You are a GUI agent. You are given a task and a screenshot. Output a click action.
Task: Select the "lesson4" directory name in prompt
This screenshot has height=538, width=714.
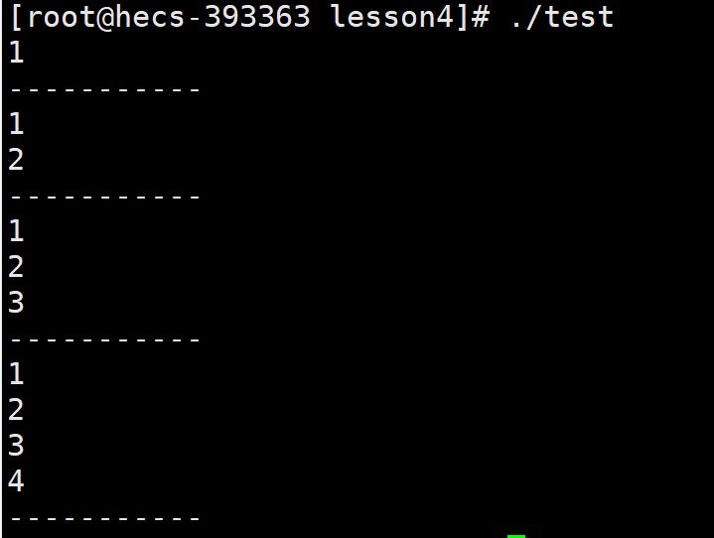[x=393, y=17]
